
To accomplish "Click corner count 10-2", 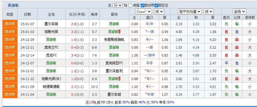I will point(94,87).
